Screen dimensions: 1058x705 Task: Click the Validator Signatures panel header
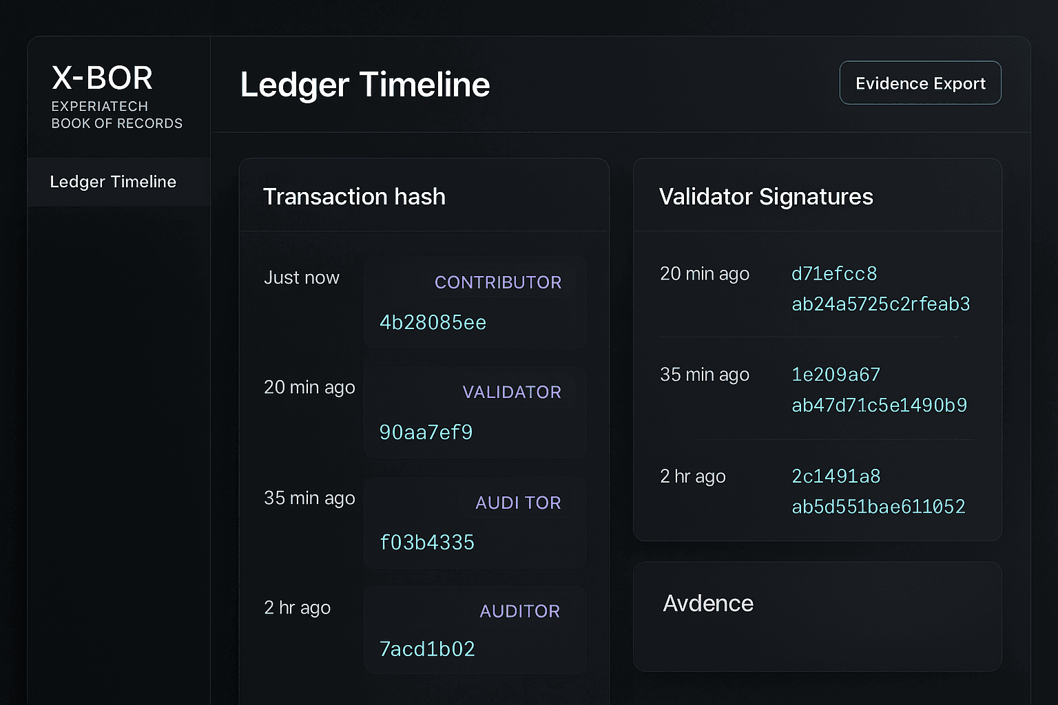point(766,196)
